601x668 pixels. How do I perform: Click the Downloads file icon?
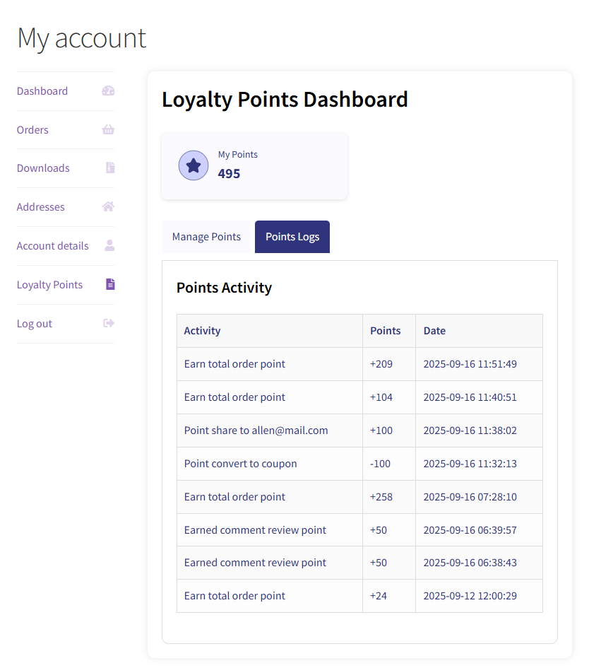click(x=110, y=168)
